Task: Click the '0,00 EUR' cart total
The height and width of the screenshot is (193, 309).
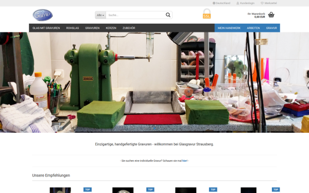Action: coord(260,17)
